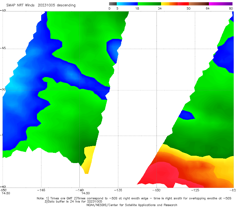Click the longitude label '-145'
Viewport: 236px width, 207px height.
[41, 190]
